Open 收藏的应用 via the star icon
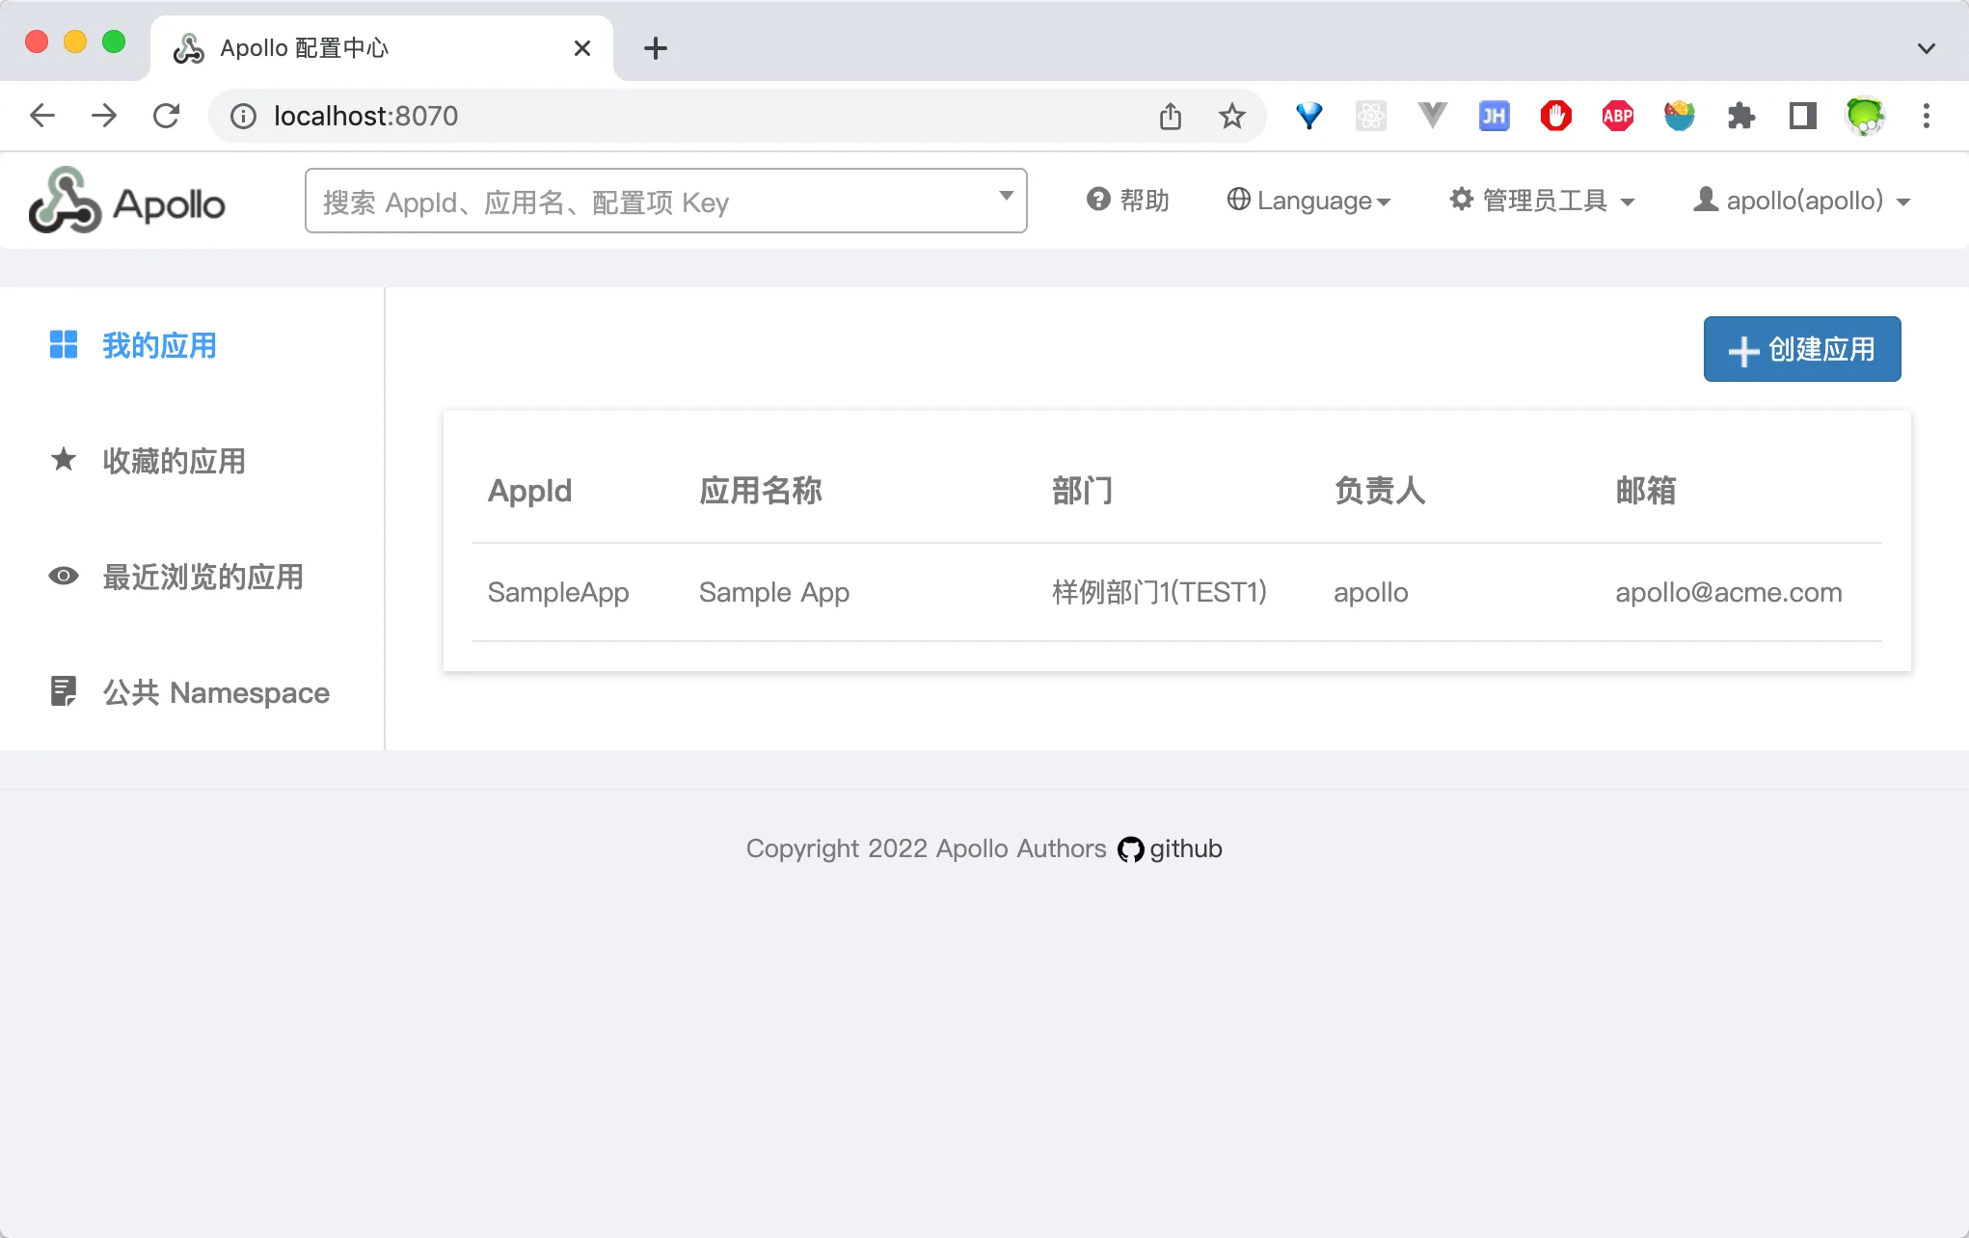The height and width of the screenshot is (1238, 1969). [x=64, y=460]
